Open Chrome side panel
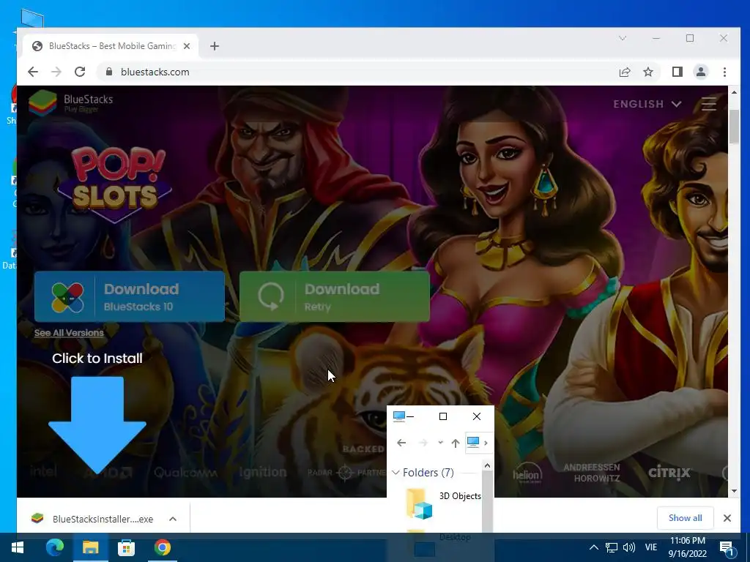This screenshot has width=750, height=562. coord(677,72)
